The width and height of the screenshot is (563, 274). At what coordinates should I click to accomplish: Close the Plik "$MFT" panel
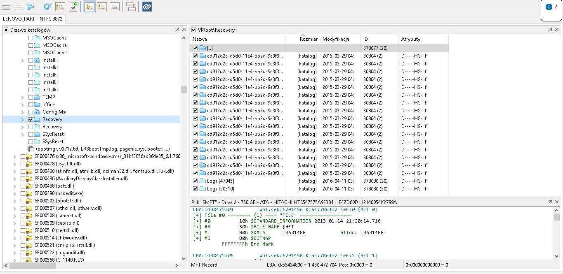click(557, 202)
